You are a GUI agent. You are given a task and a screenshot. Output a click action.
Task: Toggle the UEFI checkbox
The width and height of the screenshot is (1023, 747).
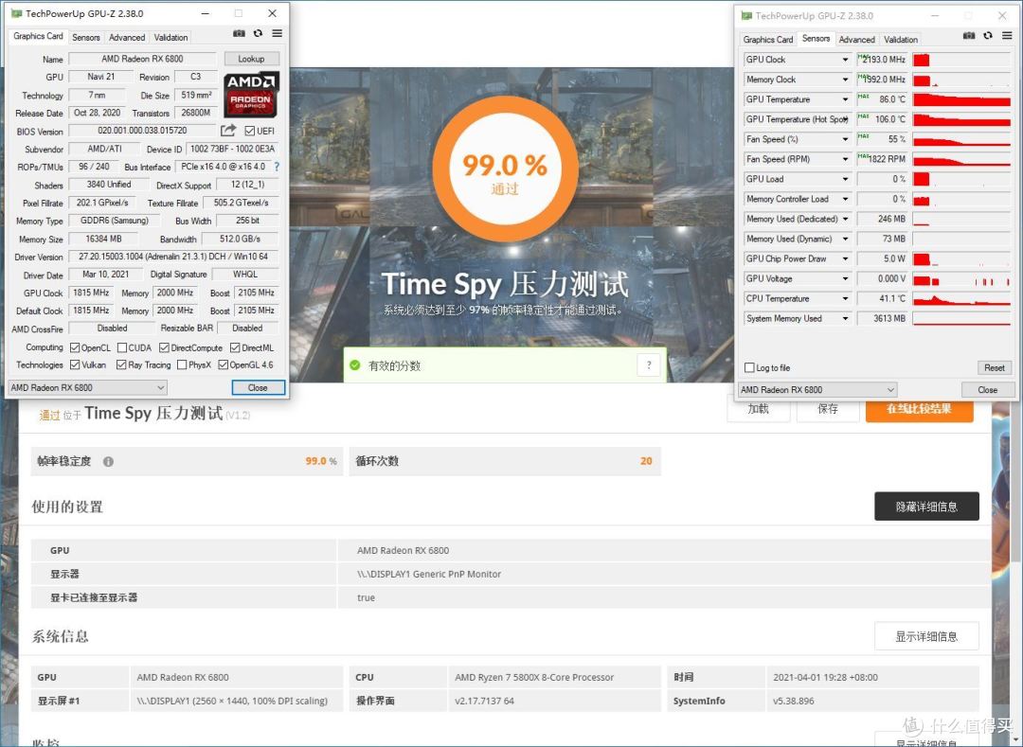pyautogui.click(x=250, y=131)
